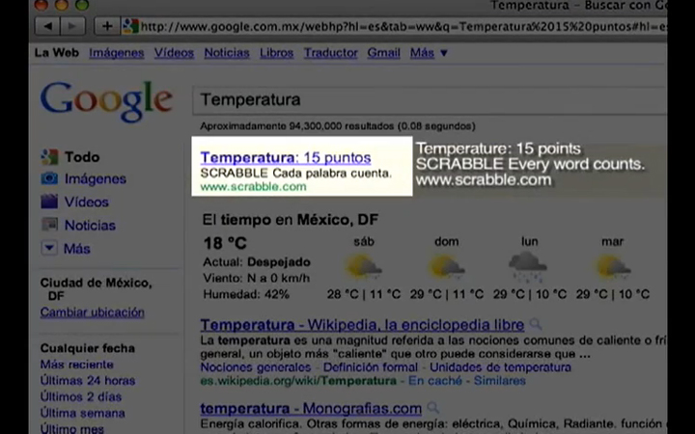Click the 'Viento: N a 0 km/h' line

(256, 278)
